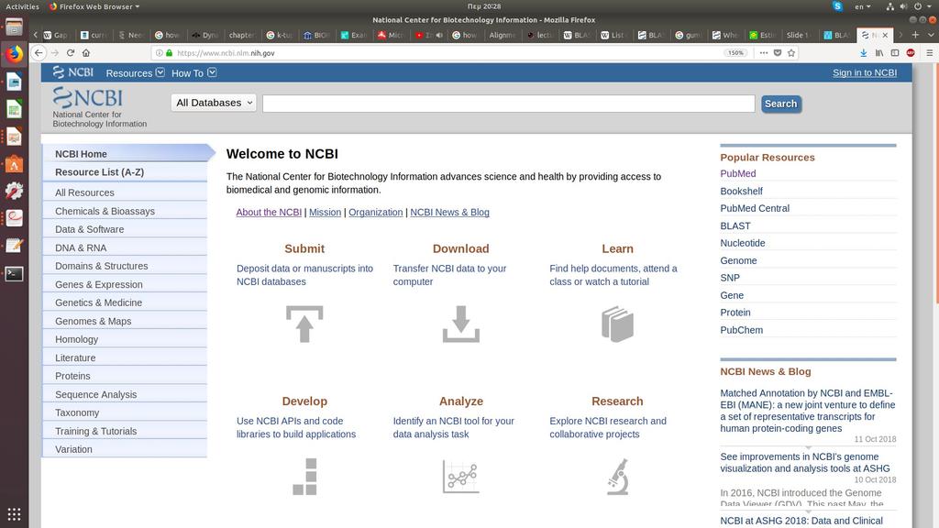Click the Search button
939x528 pixels.
tap(781, 104)
